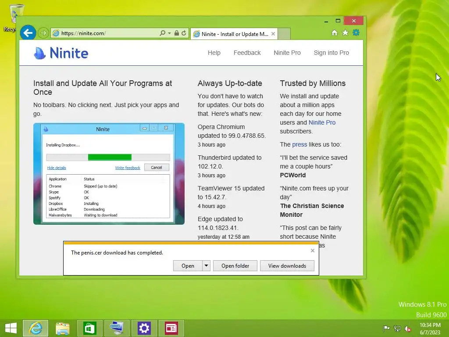Click 'The Christian Science Monitor' text
Screen dimensions: 449x337
pyautogui.click(x=312, y=210)
